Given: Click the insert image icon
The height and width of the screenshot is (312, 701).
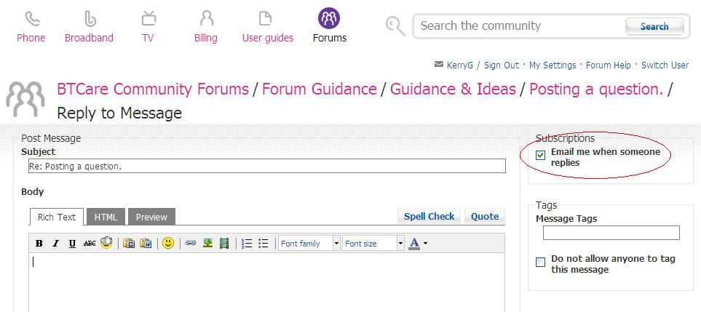Looking at the screenshot, I should [207, 243].
